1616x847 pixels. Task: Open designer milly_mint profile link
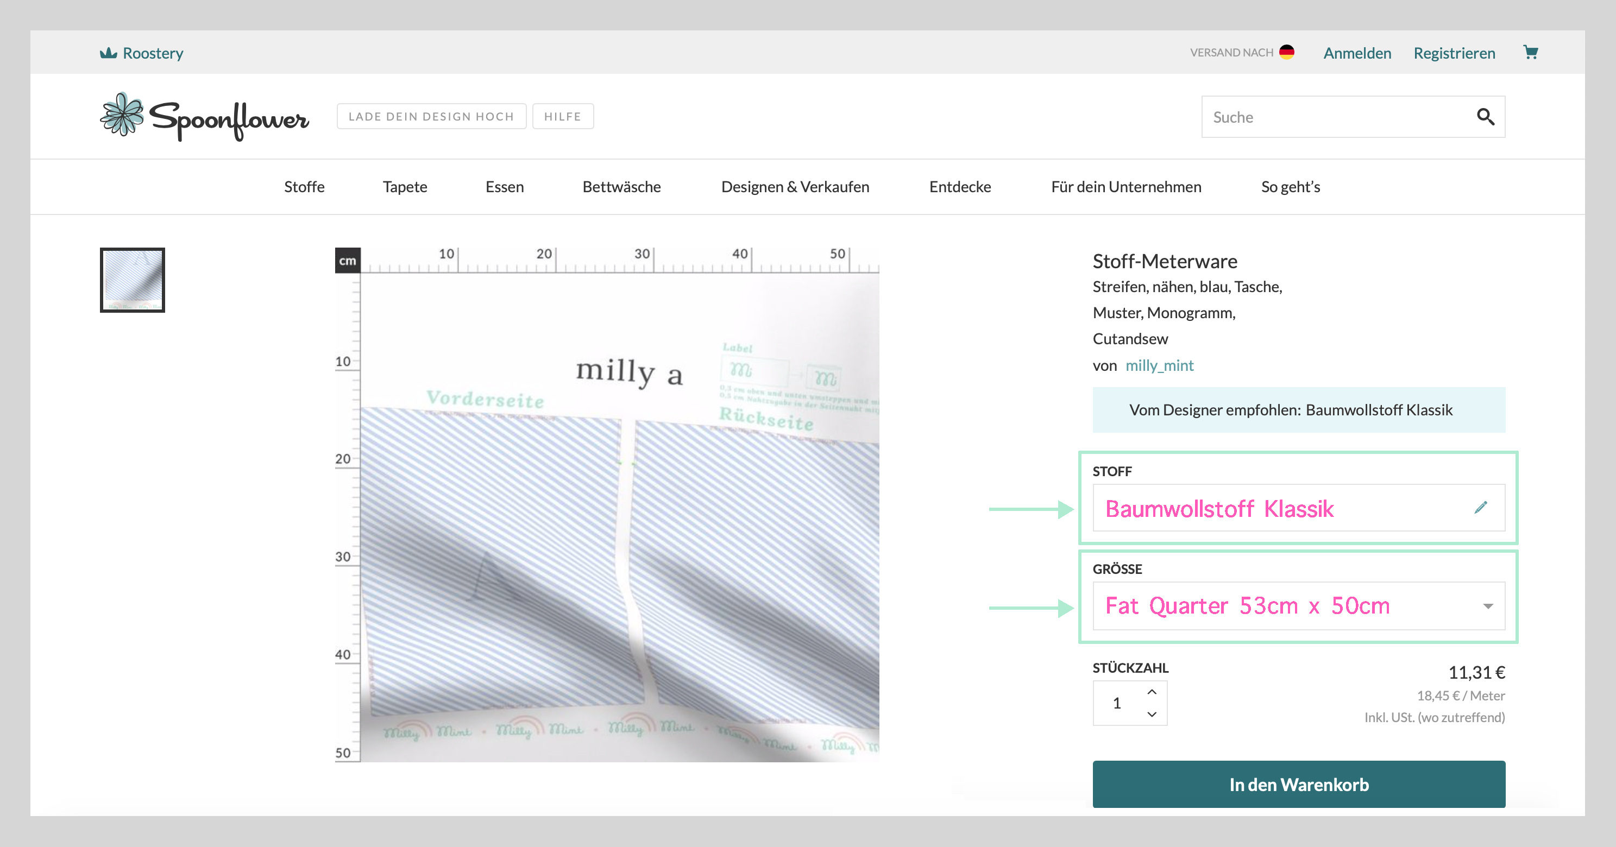(1159, 365)
